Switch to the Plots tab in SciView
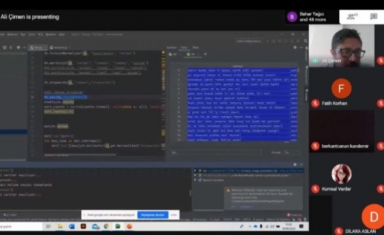Viewport: 384px width, 235px height. coord(196,47)
